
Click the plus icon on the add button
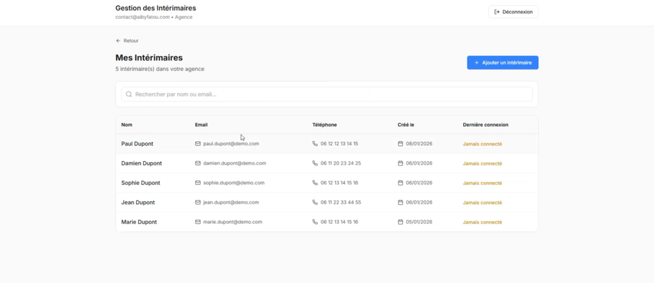476,62
